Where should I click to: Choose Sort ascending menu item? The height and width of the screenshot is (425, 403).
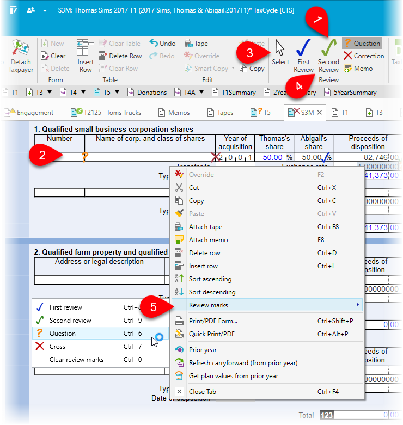[x=267, y=279]
